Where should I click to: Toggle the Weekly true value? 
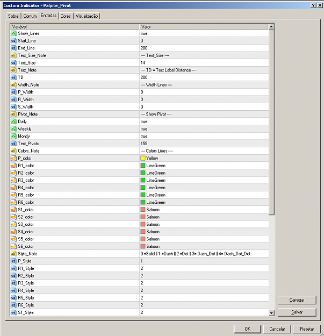[144, 129]
